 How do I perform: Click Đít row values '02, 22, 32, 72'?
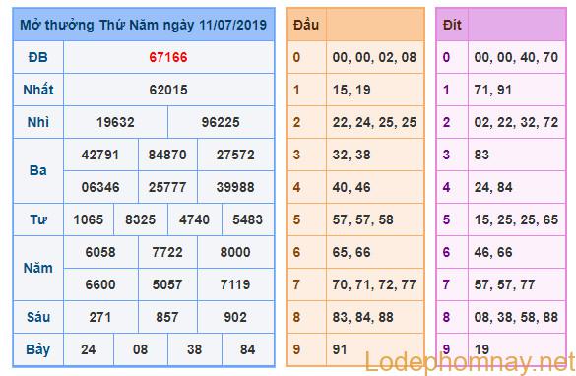(516, 123)
